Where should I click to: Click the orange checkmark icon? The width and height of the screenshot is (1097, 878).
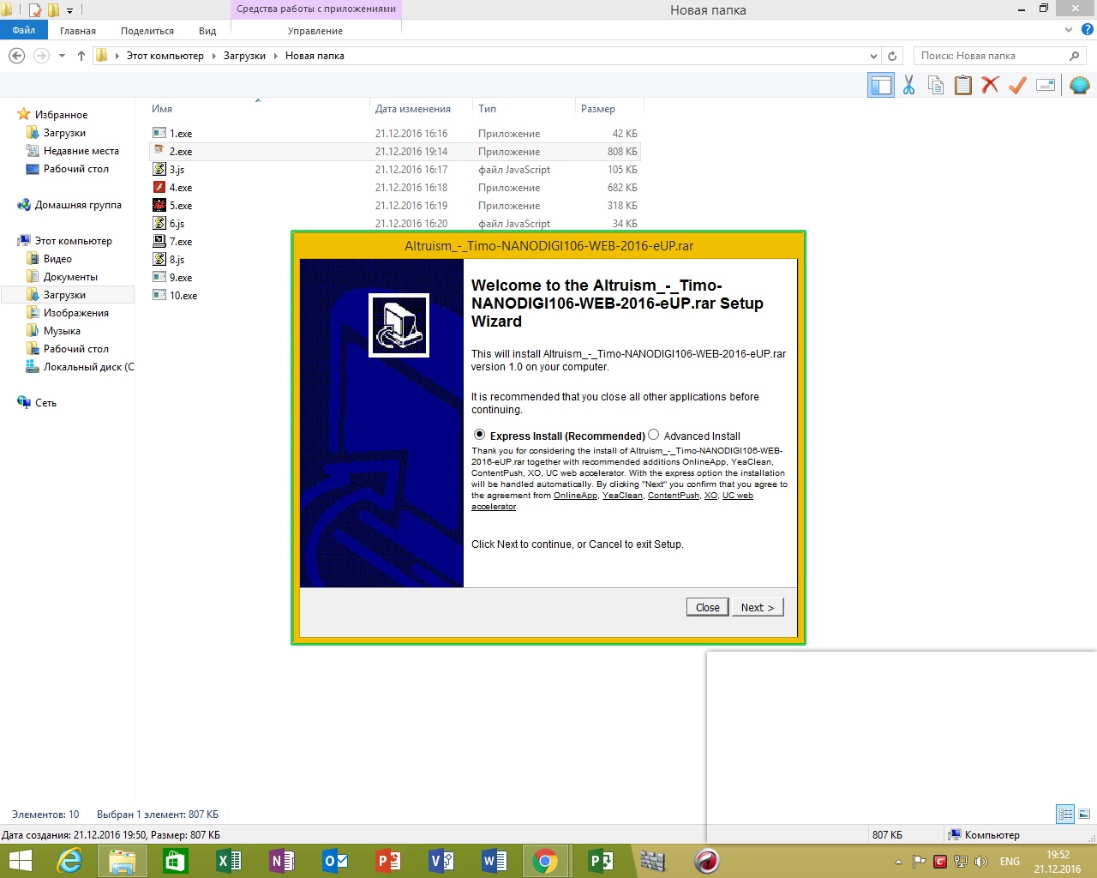click(1017, 85)
